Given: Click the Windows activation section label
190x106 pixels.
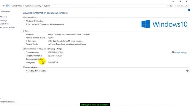Looking at the screenshot, I should [30, 67].
